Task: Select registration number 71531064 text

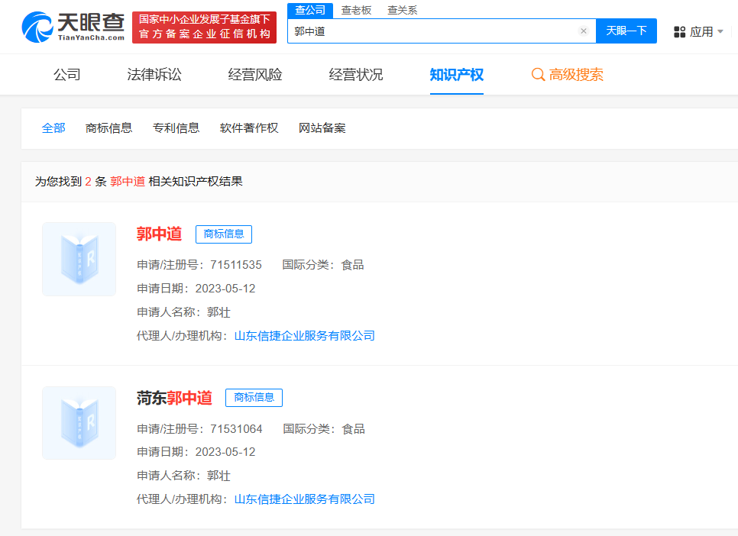Action: [236, 428]
